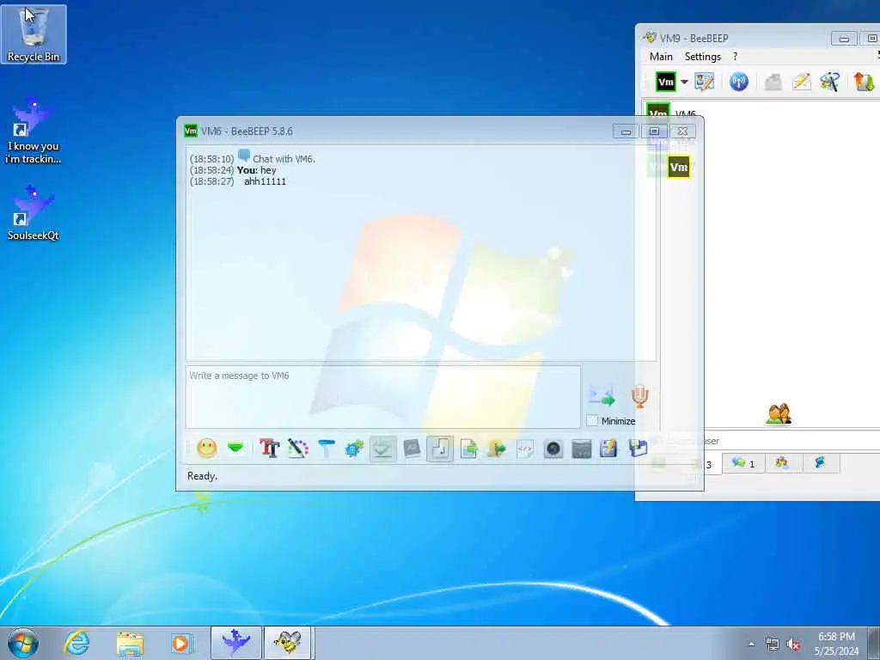Click the dark gray window icon
This screenshot has height=660, width=880.
click(x=582, y=449)
